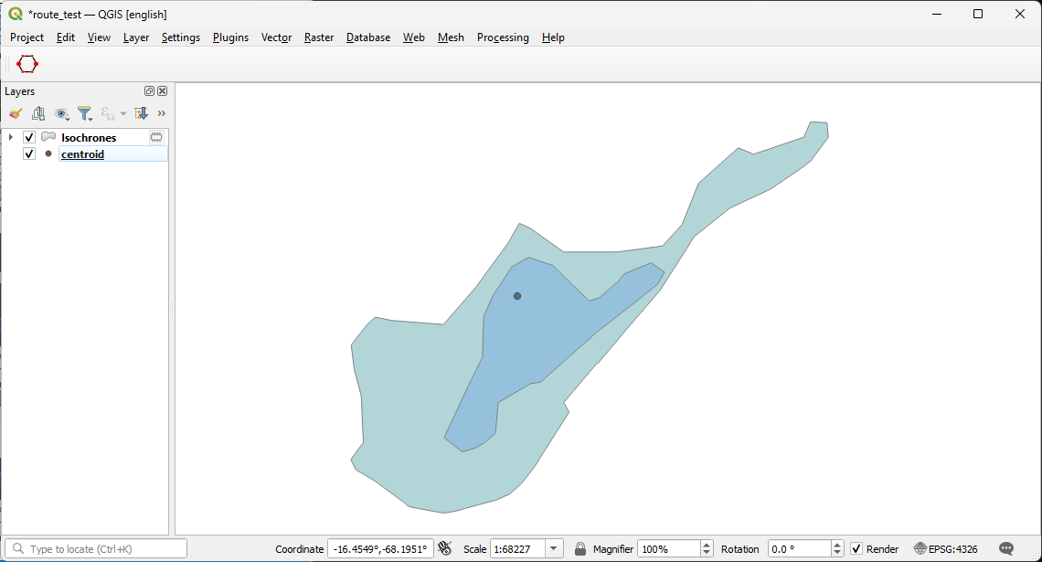Click the Rotation 0.0 ° field
The height and width of the screenshot is (562, 1042).
[800, 548]
